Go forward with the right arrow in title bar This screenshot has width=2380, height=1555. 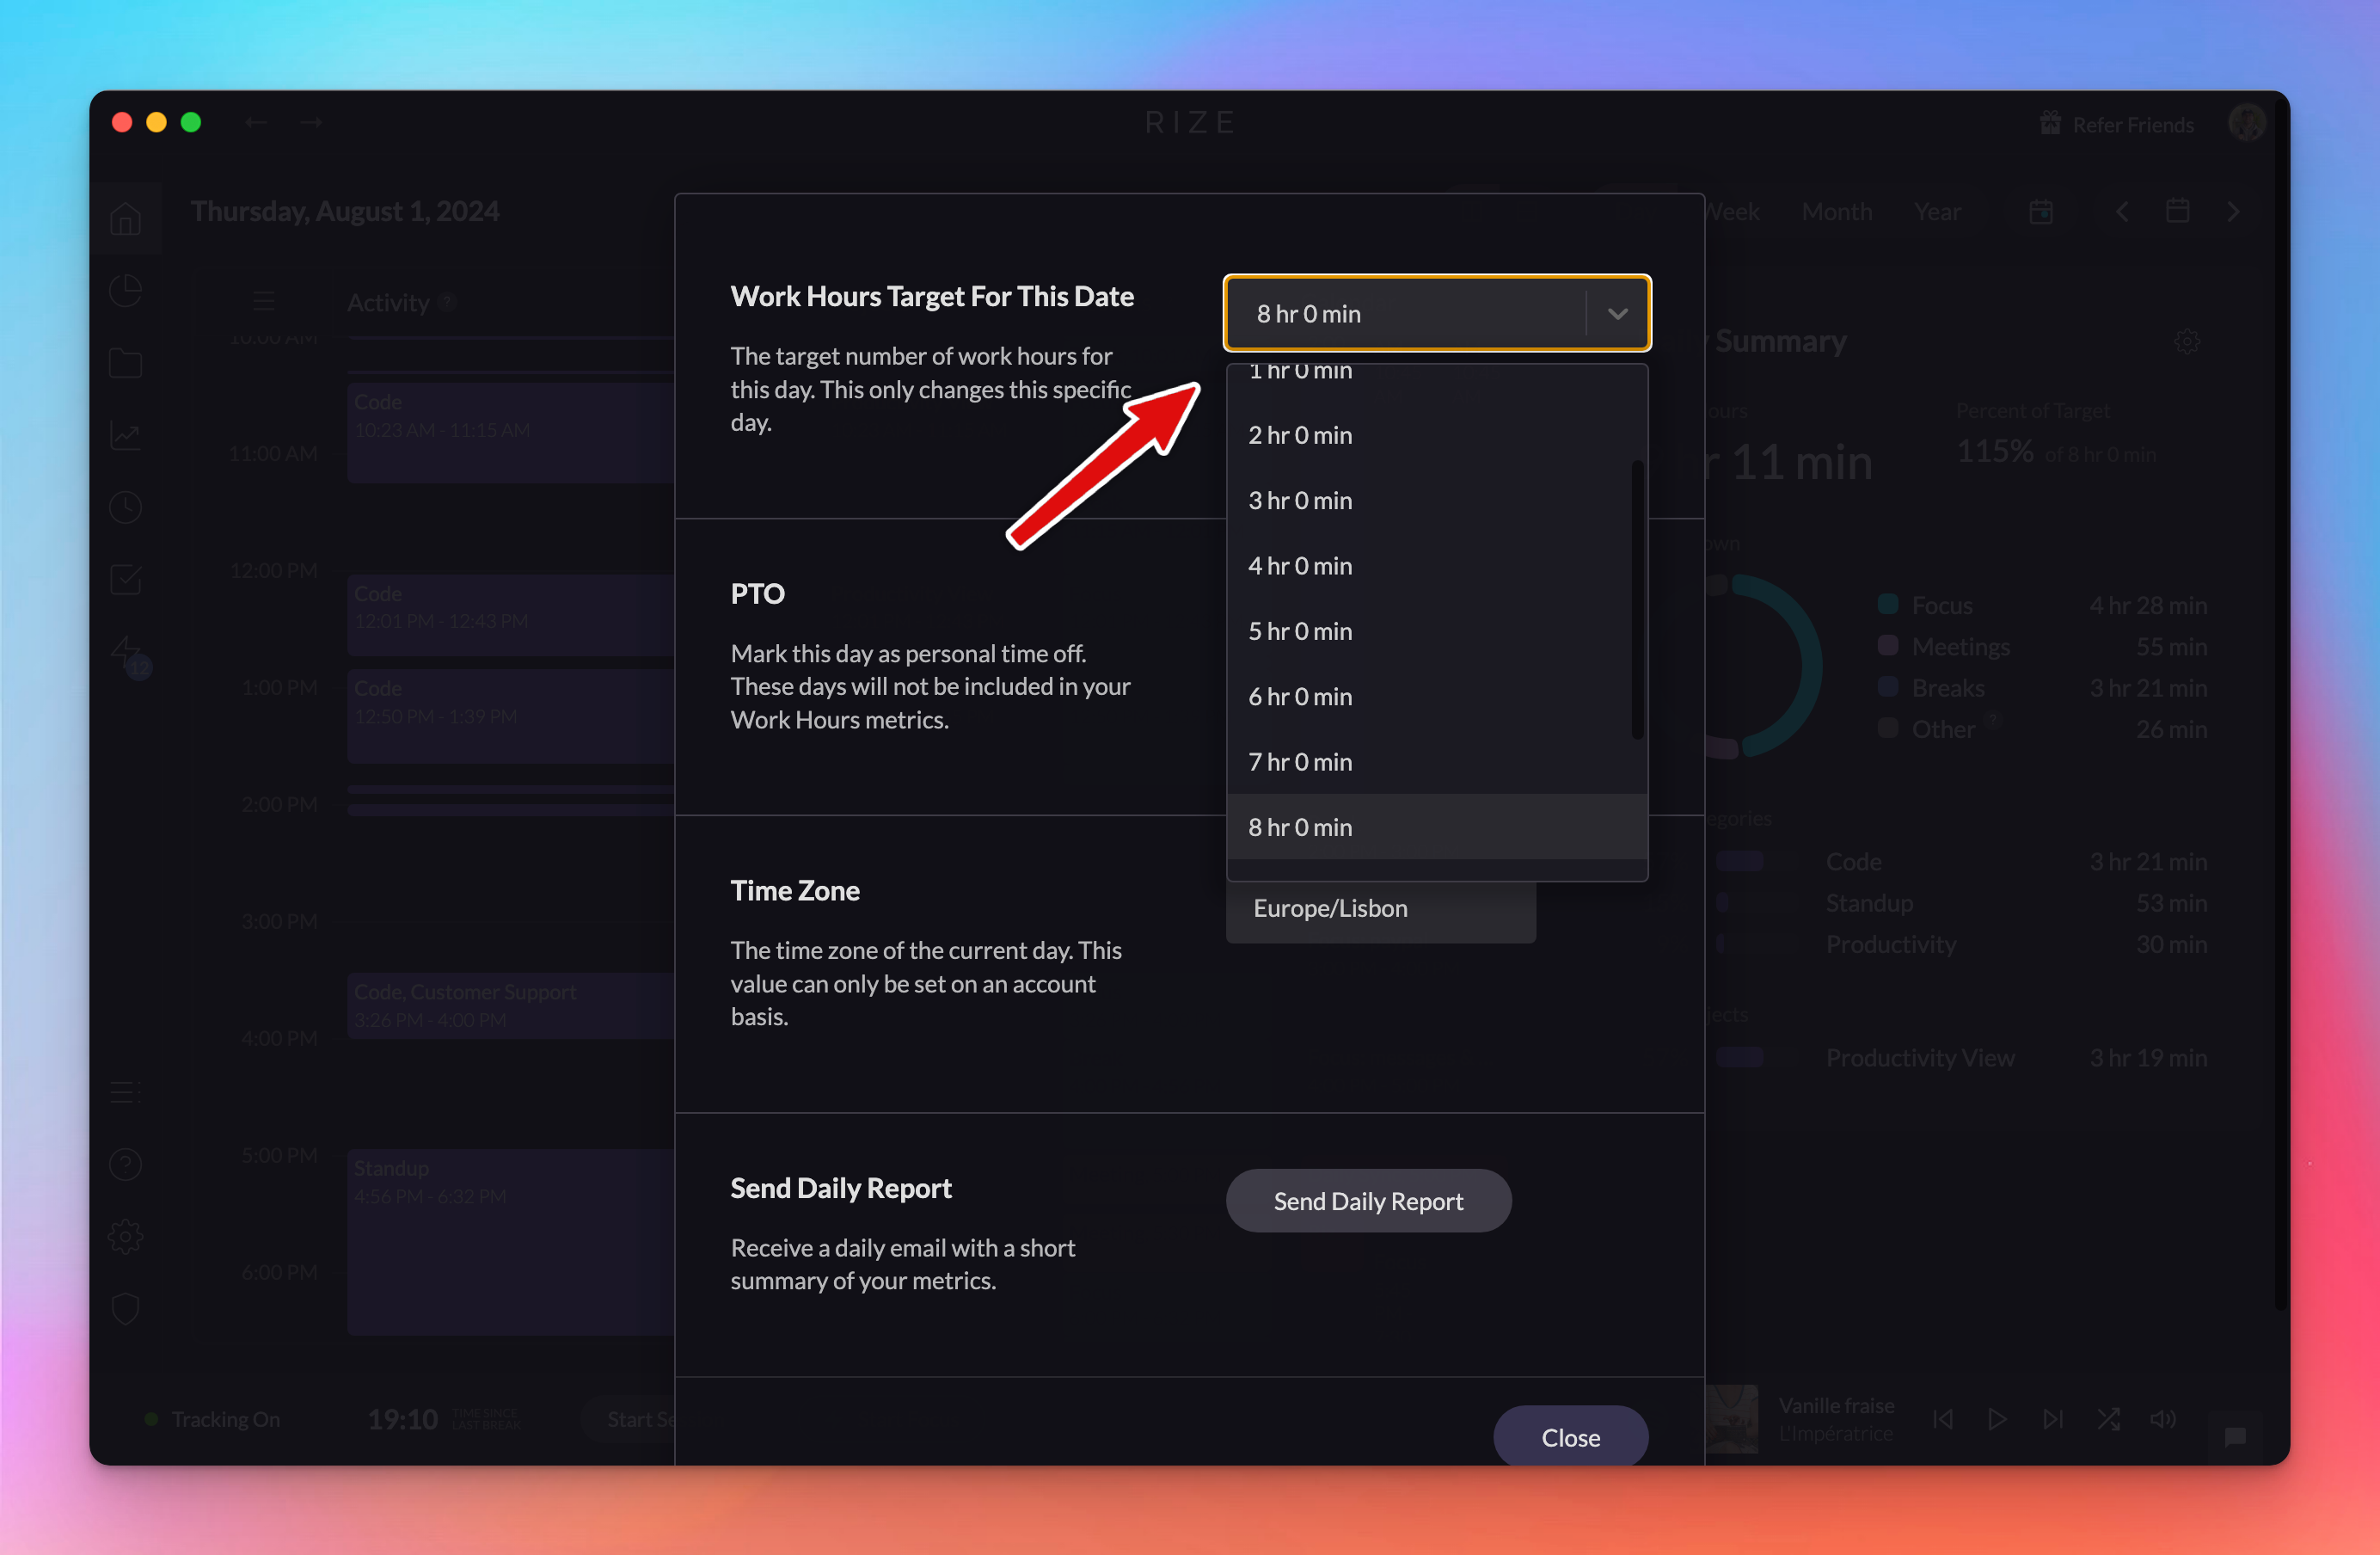click(311, 122)
